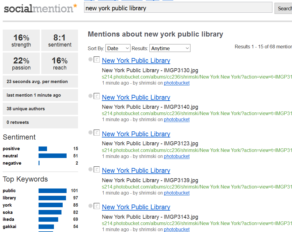
Task: Select the keyword "public" in Top Keywords
Action: pos(9,191)
